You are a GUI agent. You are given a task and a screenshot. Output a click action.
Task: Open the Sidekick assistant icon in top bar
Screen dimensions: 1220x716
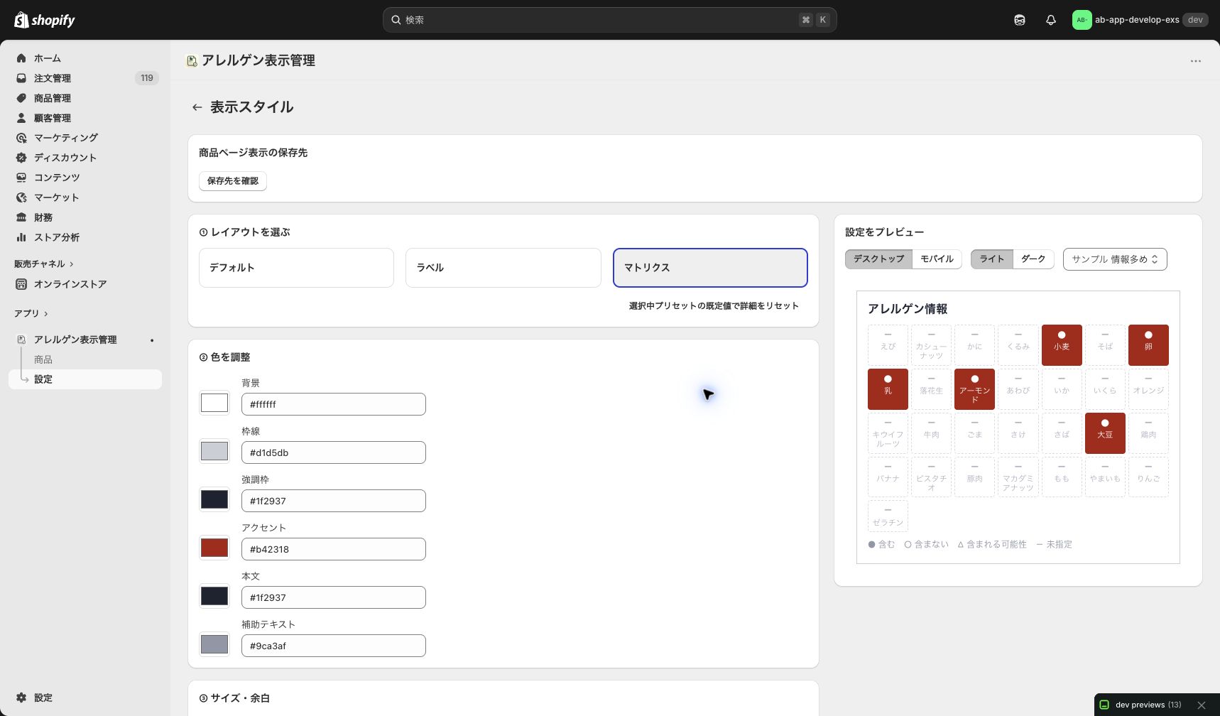[1020, 20]
